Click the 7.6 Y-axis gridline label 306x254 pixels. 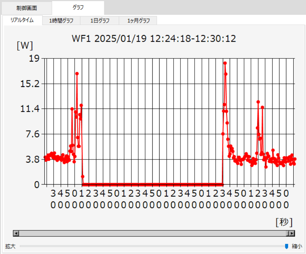pyautogui.click(x=33, y=134)
